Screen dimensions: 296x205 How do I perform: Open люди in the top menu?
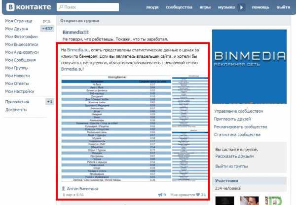pyautogui.click(x=152, y=7)
